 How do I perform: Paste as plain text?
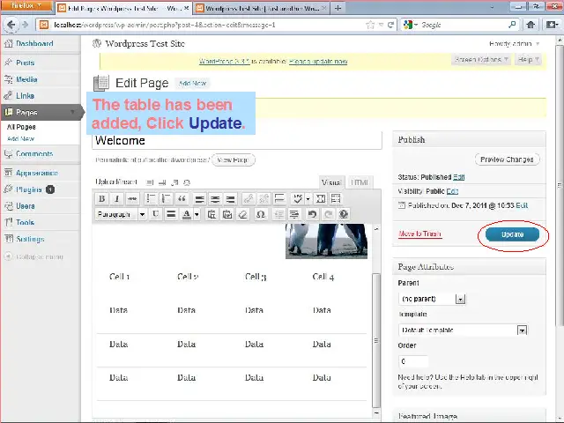click(211, 214)
